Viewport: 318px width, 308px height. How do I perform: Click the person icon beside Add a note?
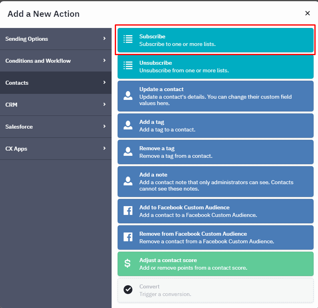click(x=128, y=181)
